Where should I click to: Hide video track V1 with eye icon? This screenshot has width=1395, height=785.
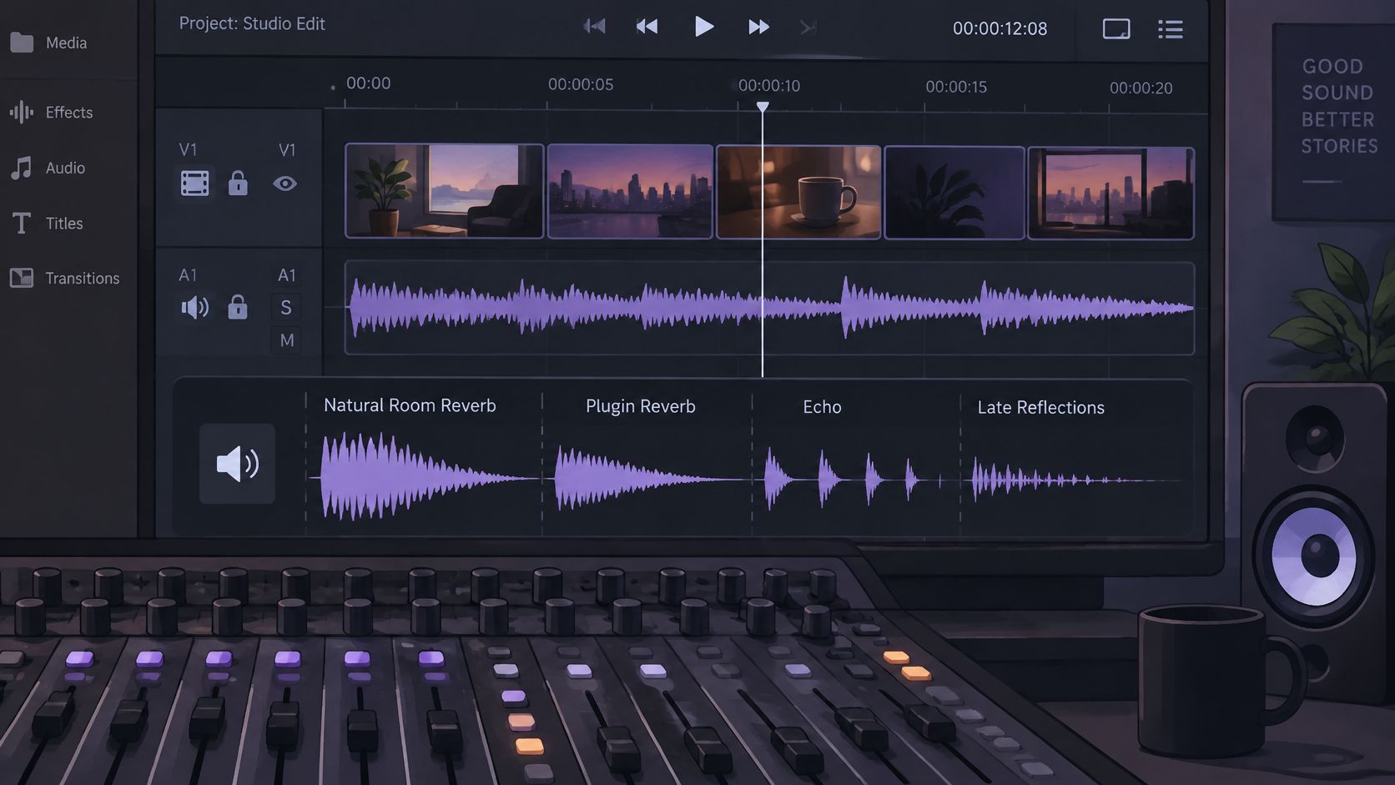(285, 184)
